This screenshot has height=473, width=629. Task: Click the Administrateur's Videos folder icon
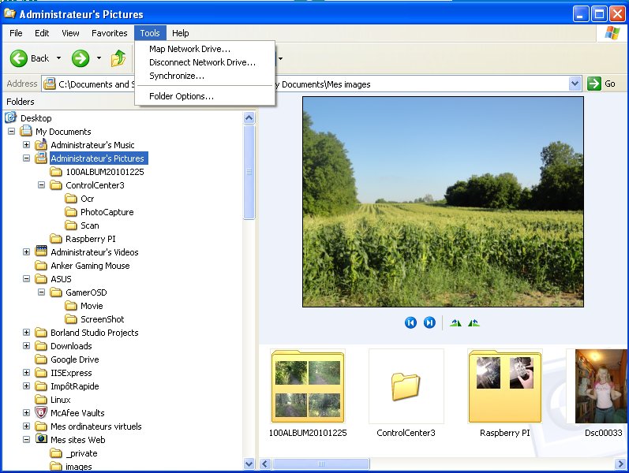[x=41, y=252]
